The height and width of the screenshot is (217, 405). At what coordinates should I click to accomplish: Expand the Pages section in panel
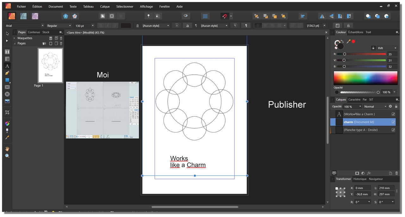tap(15, 43)
